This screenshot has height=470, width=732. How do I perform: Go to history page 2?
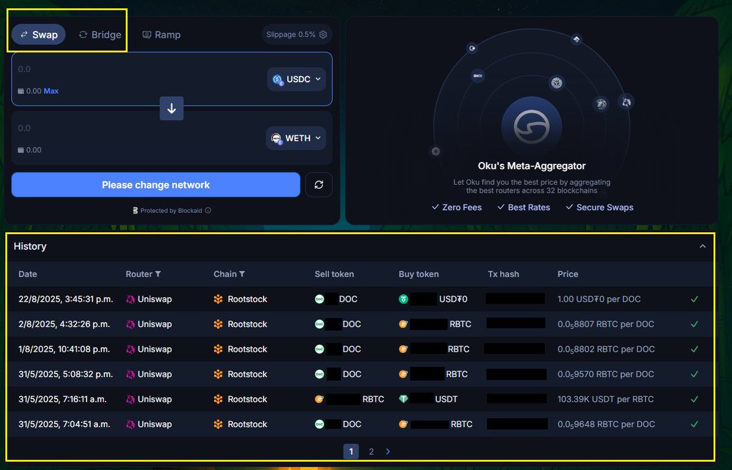pyautogui.click(x=371, y=451)
